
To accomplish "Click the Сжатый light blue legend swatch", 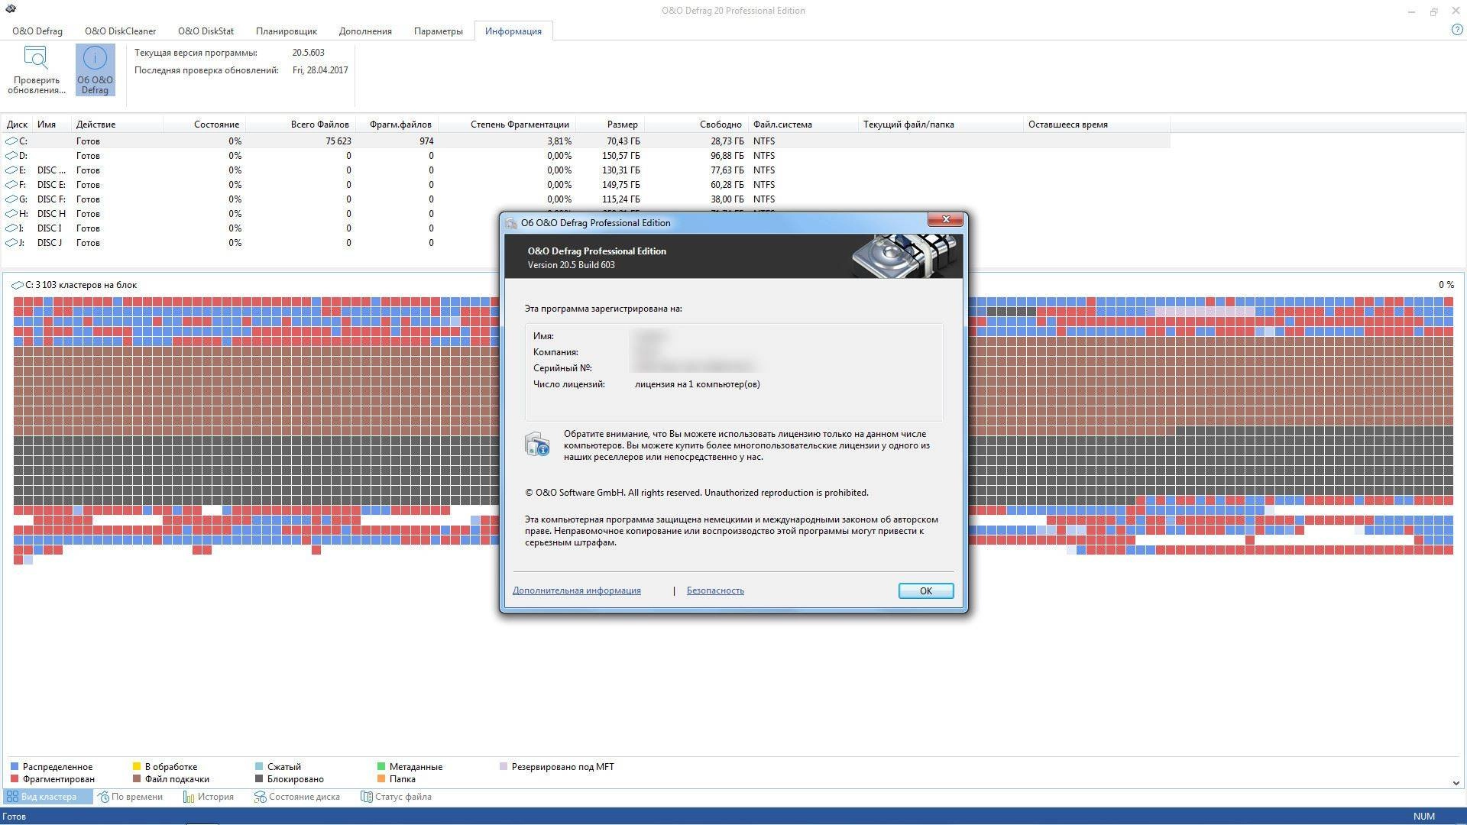I will 259,766.
